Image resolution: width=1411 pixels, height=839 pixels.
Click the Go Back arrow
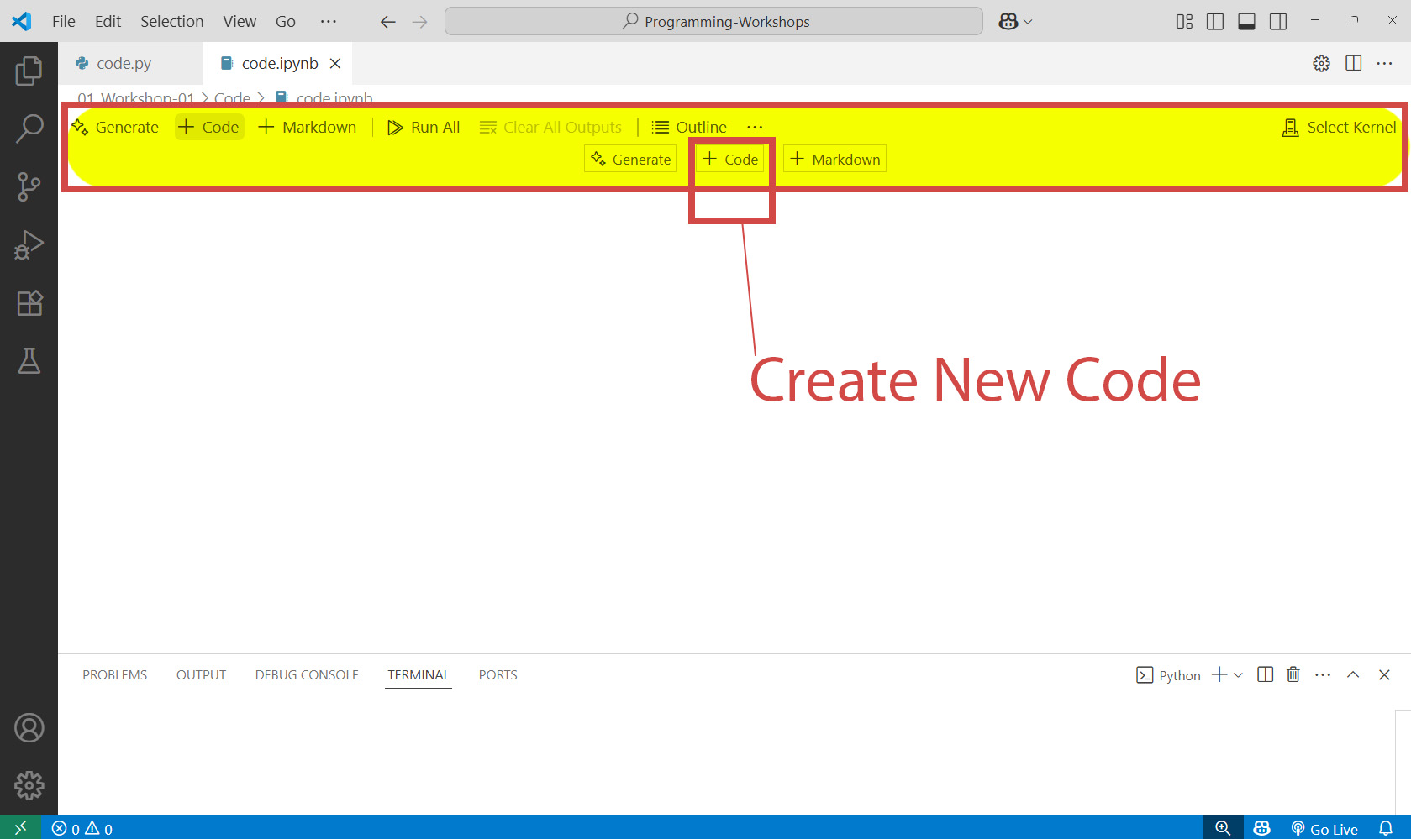click(387, 22)
